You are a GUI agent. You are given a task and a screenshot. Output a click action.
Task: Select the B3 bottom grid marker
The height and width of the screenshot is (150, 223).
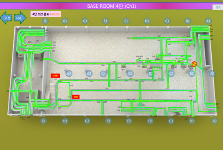[191, 121]
